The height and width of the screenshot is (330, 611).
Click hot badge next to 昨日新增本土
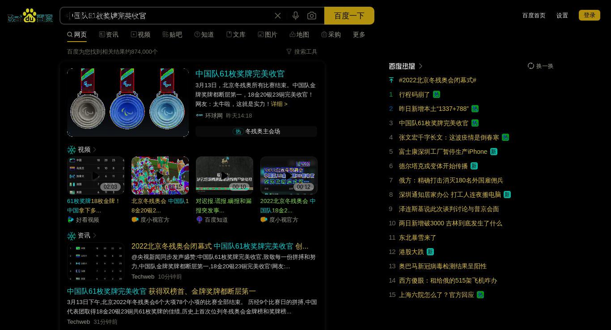pos(475,109)
